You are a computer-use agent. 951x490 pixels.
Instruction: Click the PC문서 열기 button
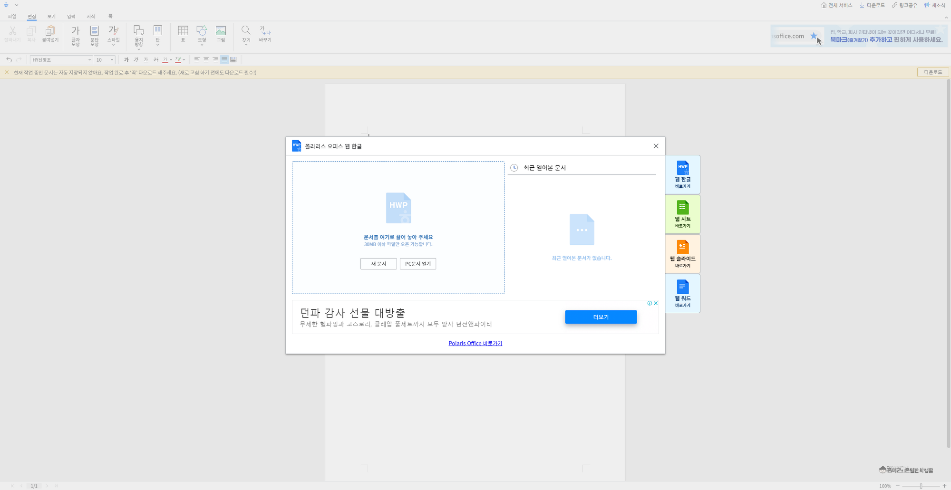tap(418, 264)
